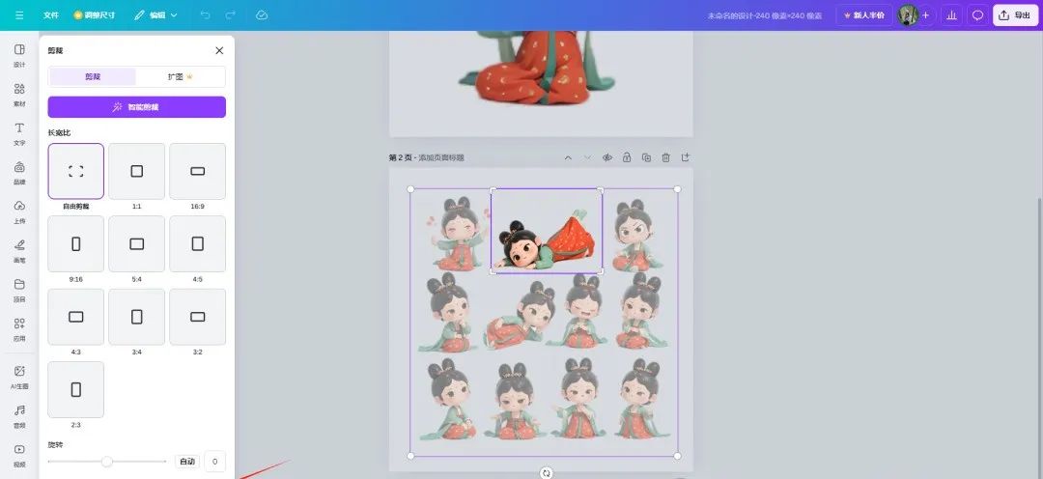Viewport: 1043px width, 479px height.
Task: Open the 项目 projects sidebar panel
Action: [19, 290]
